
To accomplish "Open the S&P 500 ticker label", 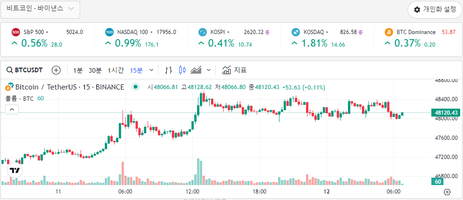I will tap(34, 32).
